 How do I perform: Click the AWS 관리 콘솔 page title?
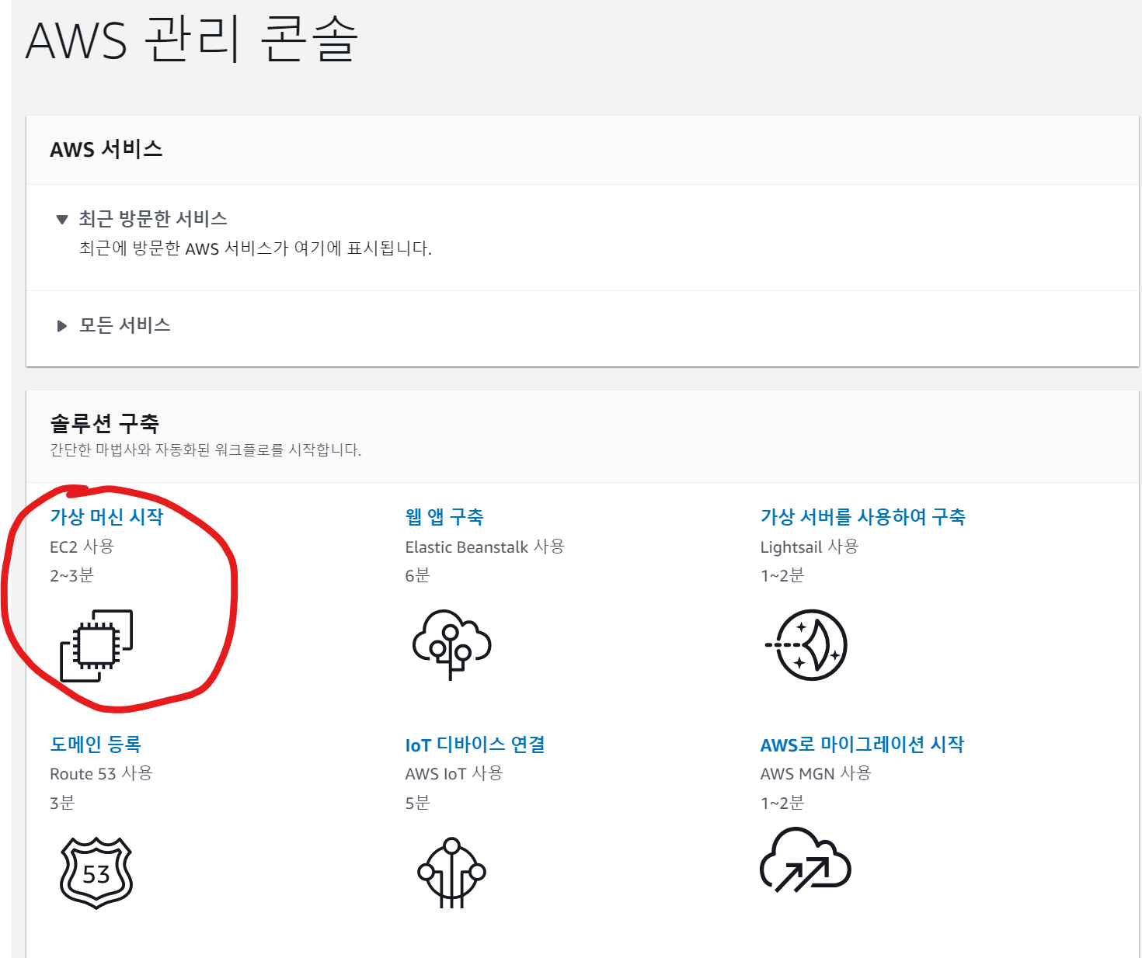(x=192, y=39)
